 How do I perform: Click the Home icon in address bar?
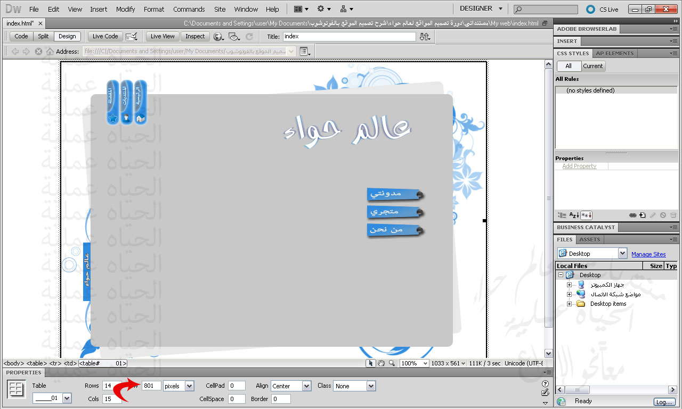50,52
